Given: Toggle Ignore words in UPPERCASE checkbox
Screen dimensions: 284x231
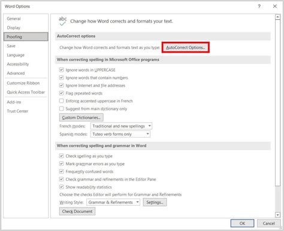Looking at the screenshot, I should (x=61, y=70).
